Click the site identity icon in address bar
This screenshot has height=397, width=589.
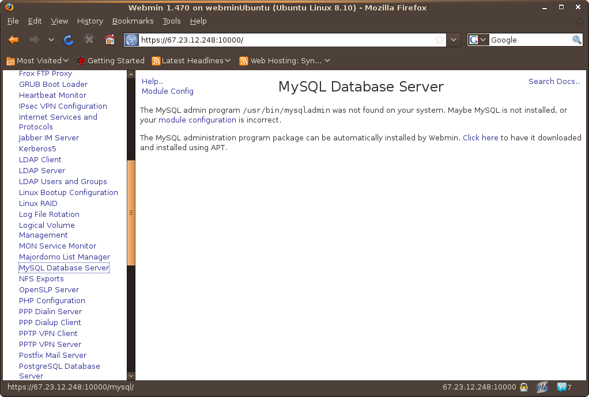click(131, 40)
